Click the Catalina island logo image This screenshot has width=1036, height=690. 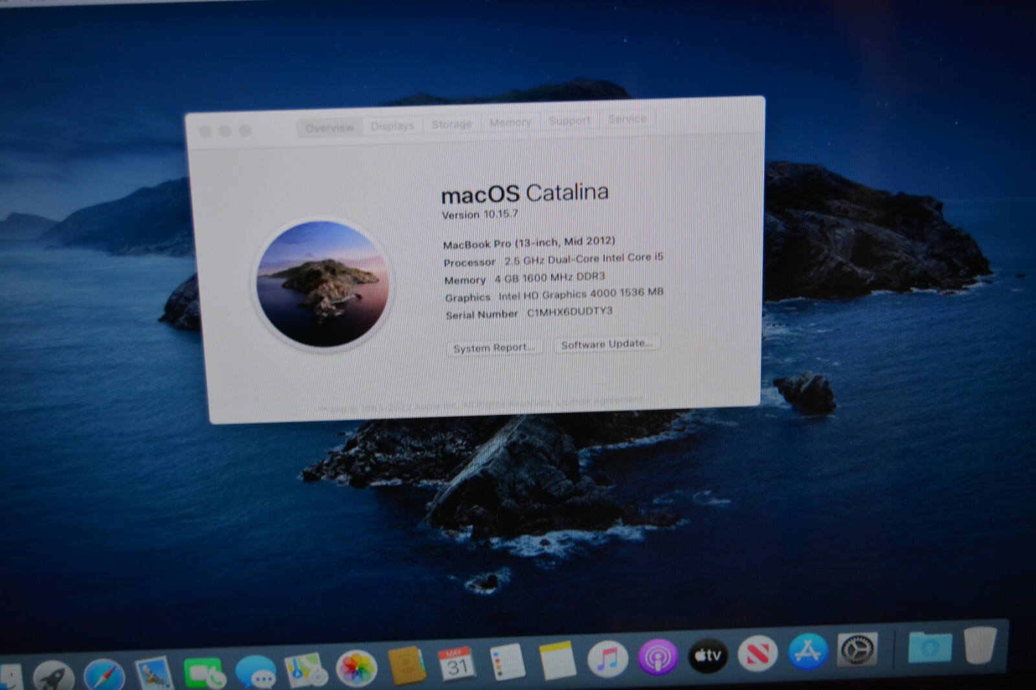tap(322, 284)
